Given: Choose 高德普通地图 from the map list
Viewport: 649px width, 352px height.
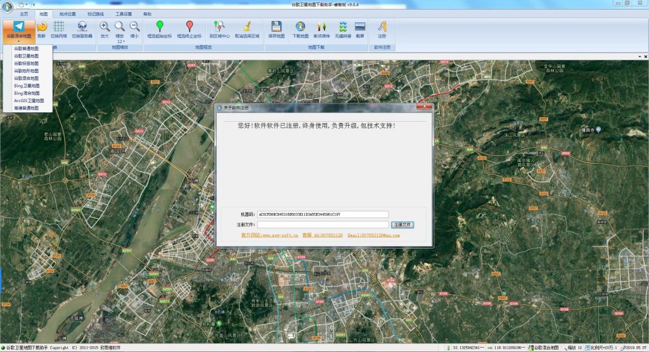Looking at the screenshot, I should [x=28, y=108].
